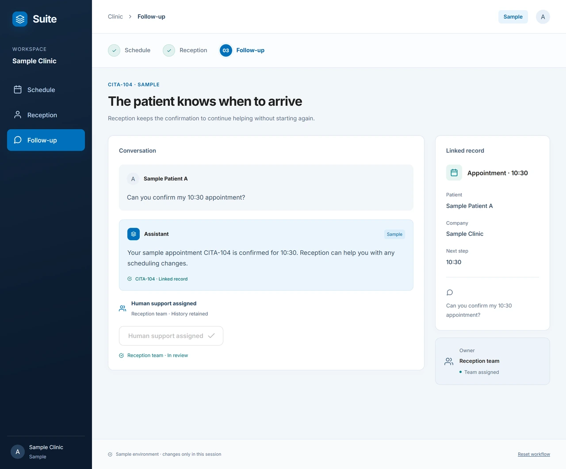Click the Sample tag in Assistant message
Viewport: 566px width, 469px height.
coord(394,234)
